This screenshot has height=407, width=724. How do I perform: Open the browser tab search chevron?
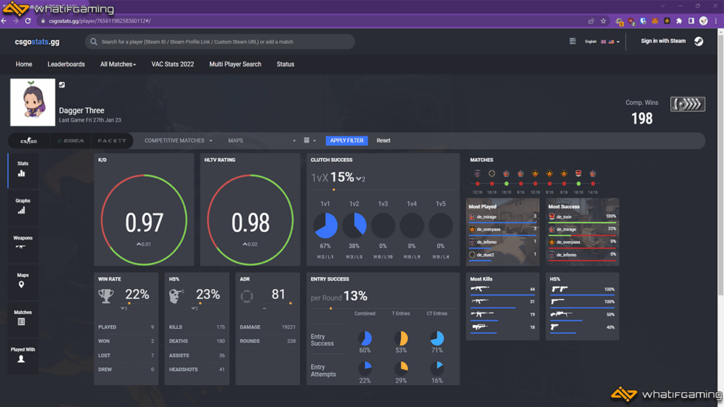click(x=663, y=6)
